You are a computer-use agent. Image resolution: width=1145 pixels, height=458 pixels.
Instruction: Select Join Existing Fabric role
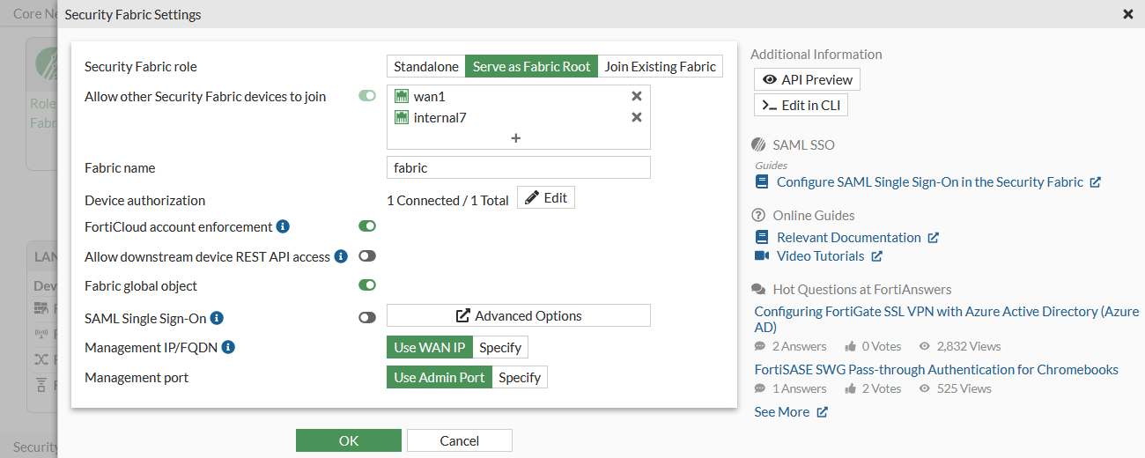(661, 67)
